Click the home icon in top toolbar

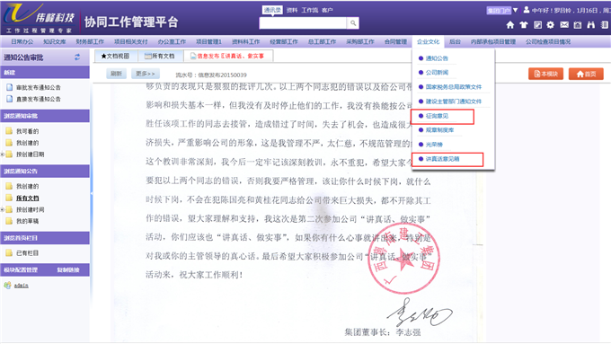click(x=510, y=25)
